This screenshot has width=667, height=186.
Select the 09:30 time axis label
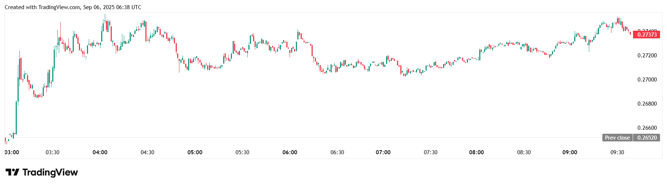coord(617,152)
